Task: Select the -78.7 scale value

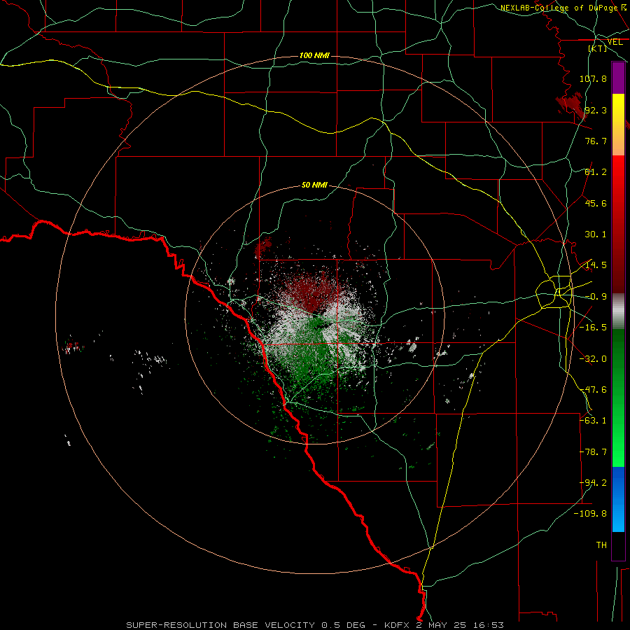Action: click(593, 452)
